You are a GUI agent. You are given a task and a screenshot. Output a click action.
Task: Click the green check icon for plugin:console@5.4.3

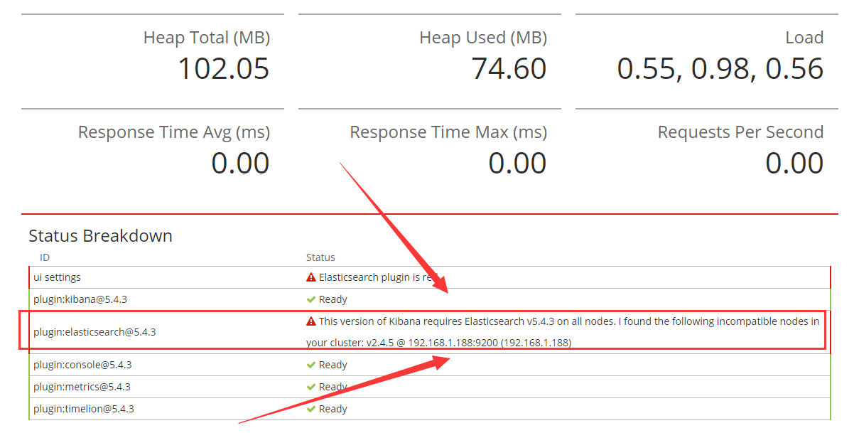(310, 365)
